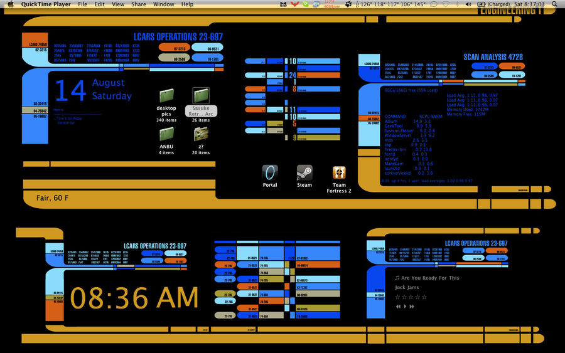Click the next track button
565x353 pixels.
(x=412, y=307)
